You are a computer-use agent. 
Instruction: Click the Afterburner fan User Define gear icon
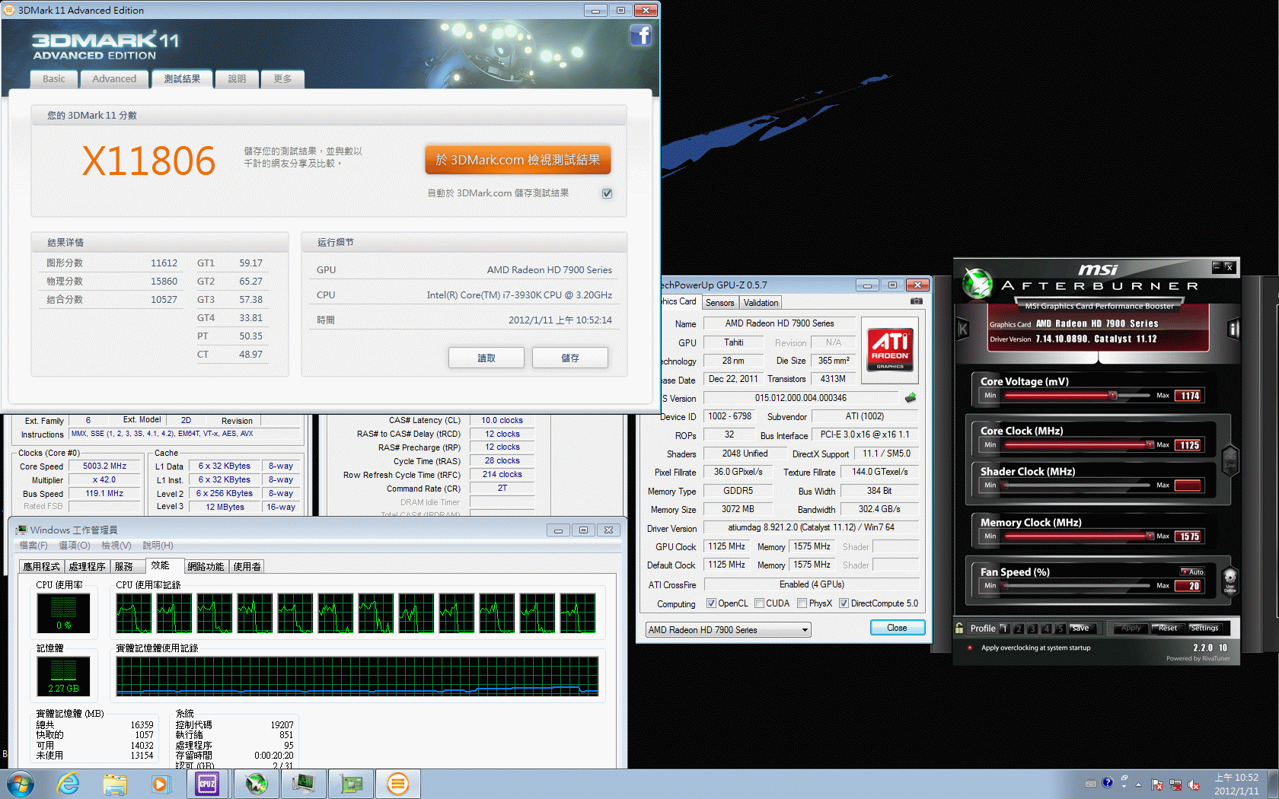tap(1230, 580)
